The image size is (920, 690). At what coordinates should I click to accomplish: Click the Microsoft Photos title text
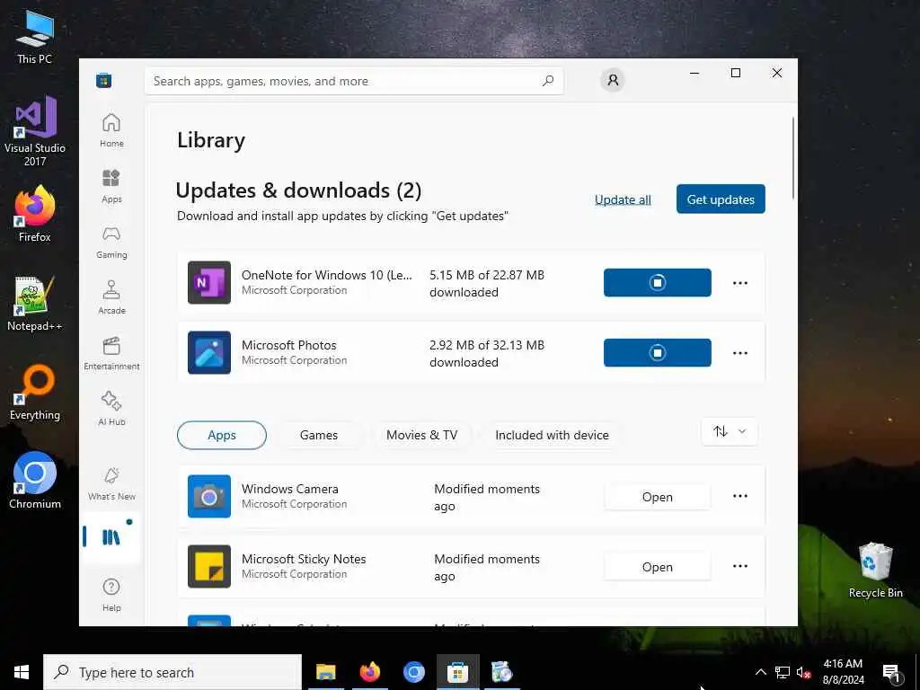(x=288, y=345)
